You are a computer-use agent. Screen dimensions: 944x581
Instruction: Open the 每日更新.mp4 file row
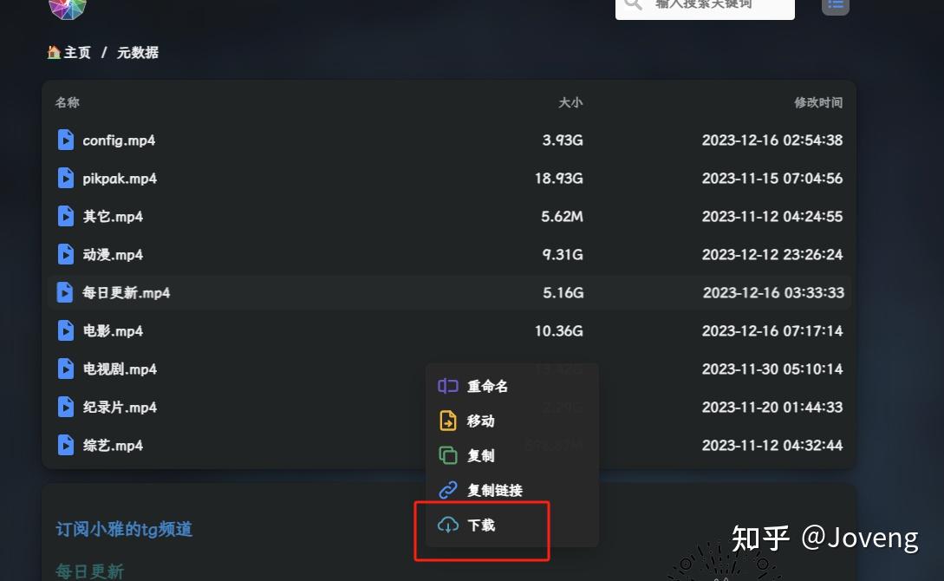[x=449, y=292]
